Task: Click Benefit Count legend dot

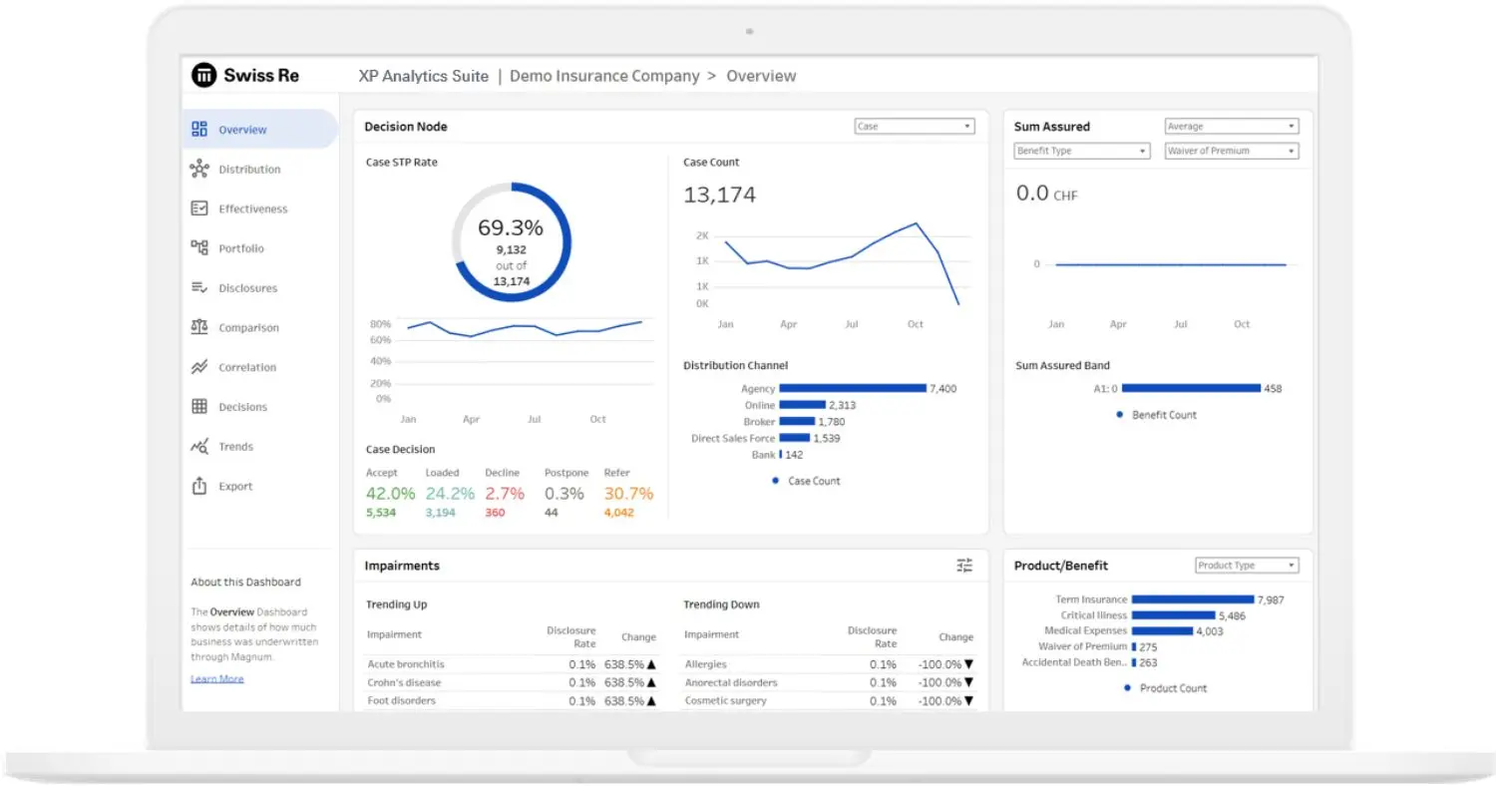Action: point(1119,414)
